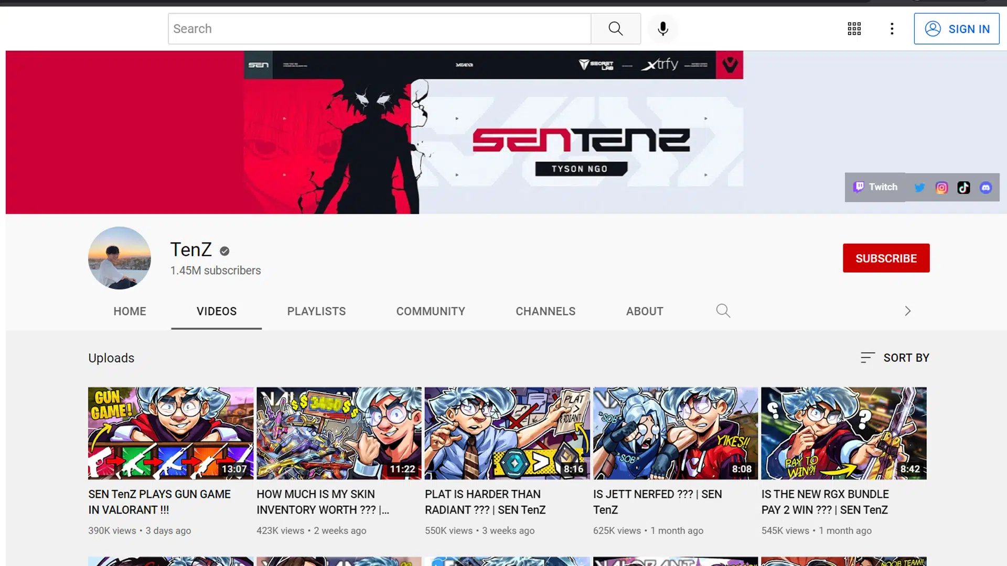
Task: Click the search magnifier button
Action: pyautogui.click(x=616, y=29)
